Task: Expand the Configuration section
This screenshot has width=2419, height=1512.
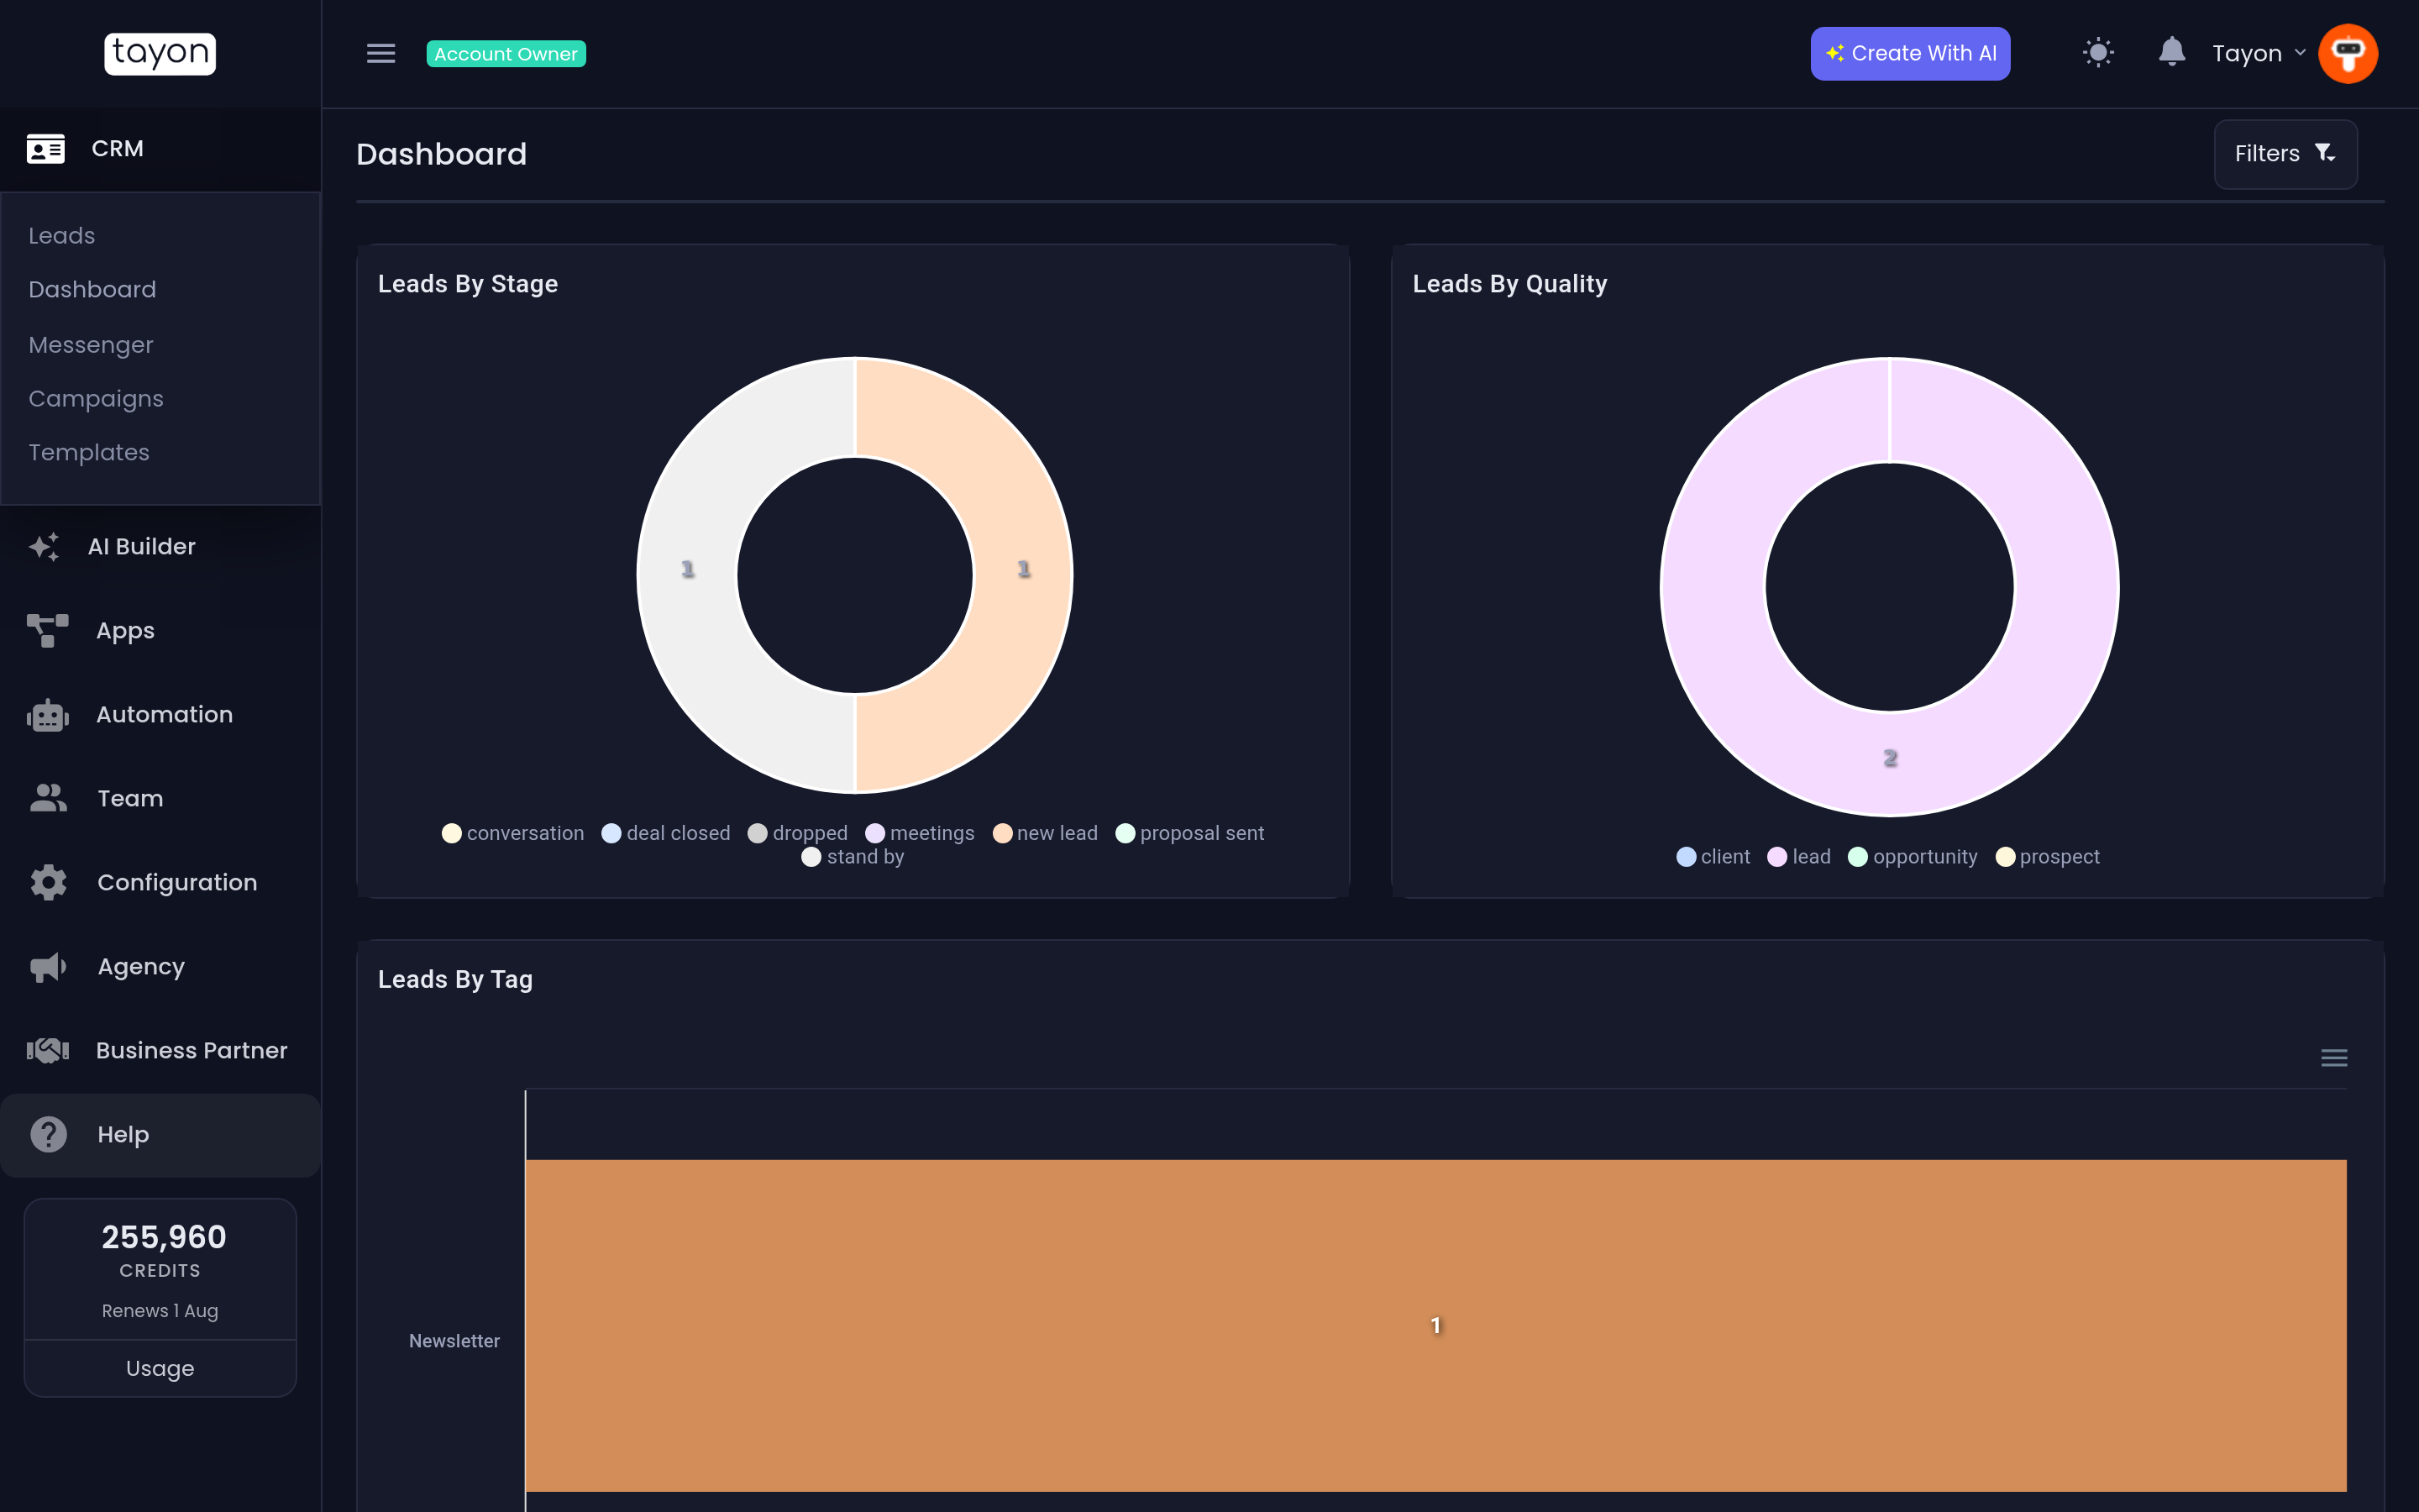Action: click(x=160, y=882)
